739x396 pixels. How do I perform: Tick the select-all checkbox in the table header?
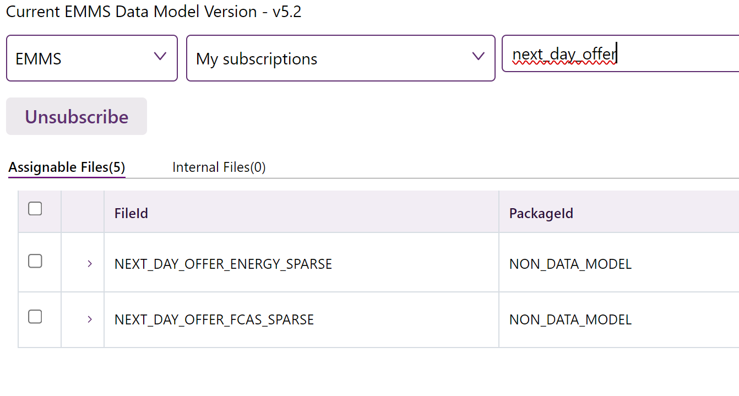[x=35, y=209]
